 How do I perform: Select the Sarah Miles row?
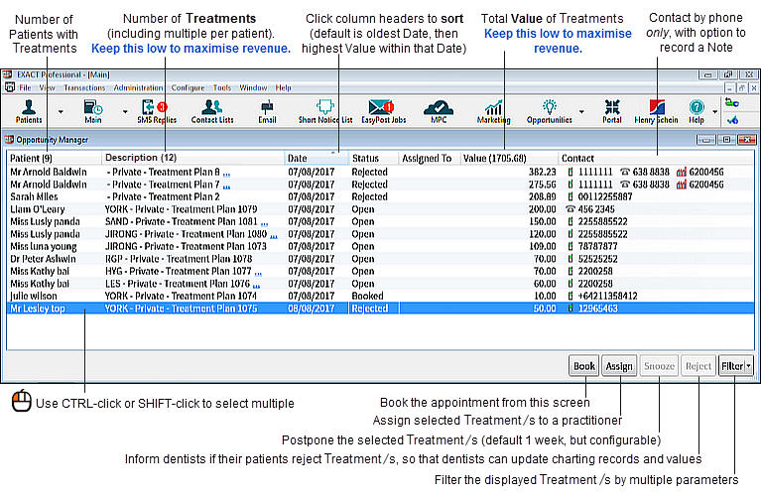381,196
